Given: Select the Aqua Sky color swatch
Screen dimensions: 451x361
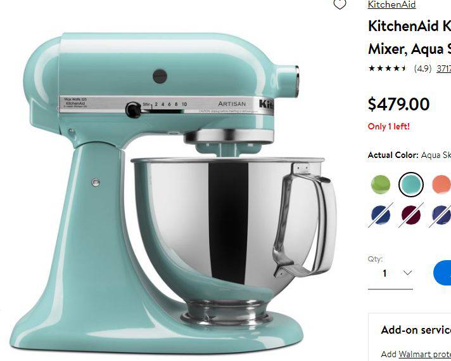Looking at the screenshot, I should [x=411, y=185].
